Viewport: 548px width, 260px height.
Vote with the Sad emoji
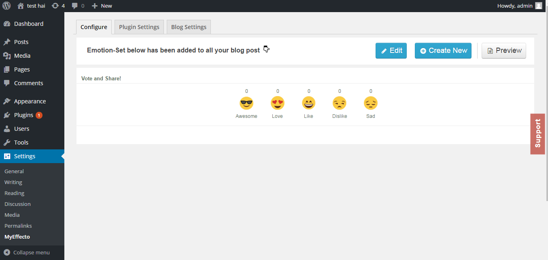click(x=371, y=103)
